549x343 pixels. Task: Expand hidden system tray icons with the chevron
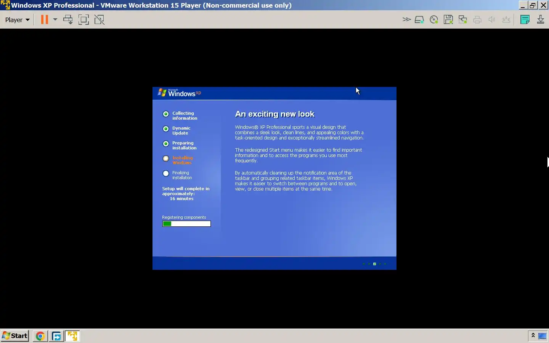[x=533, y=336]
